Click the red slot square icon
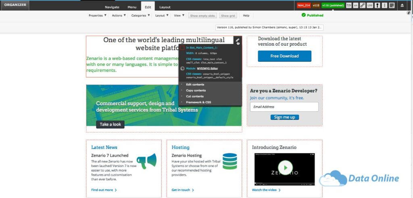This screenshot has height=198, width=413. pyautogui.click(x=182, y=48)
